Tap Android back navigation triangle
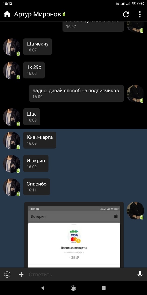 (x=43, y=288)
